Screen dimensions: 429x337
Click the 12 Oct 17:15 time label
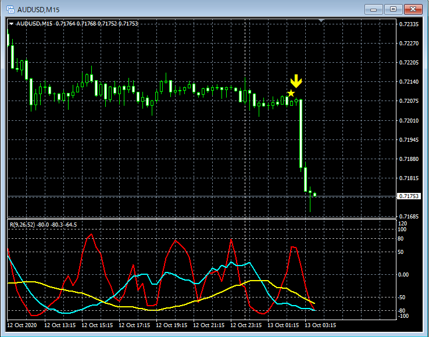pos(134,325)
